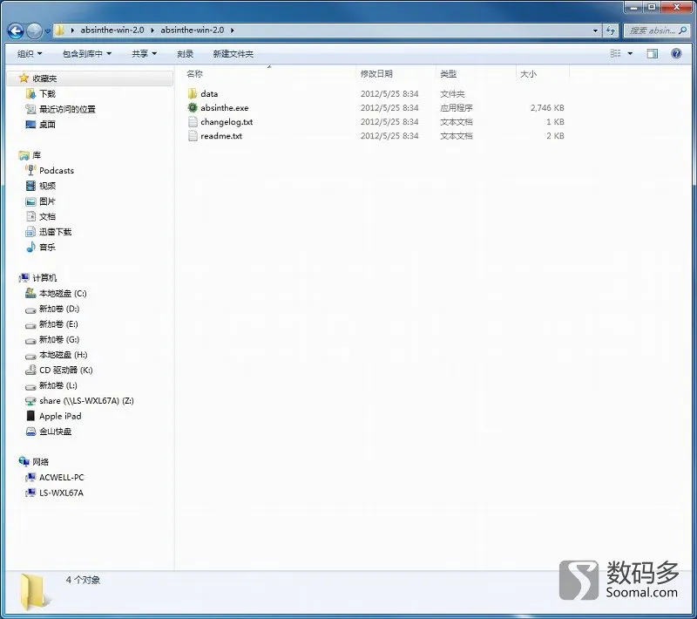The image size is (697, 619).
Task: Click the 金山快盘 icon
Action: (30, 432)
